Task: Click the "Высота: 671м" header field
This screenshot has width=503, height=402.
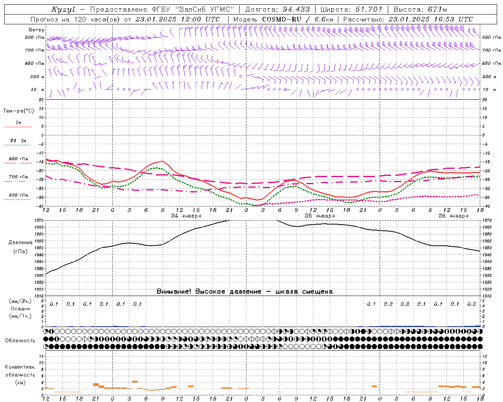Action: pyautogui.click(x=420, y=9)
